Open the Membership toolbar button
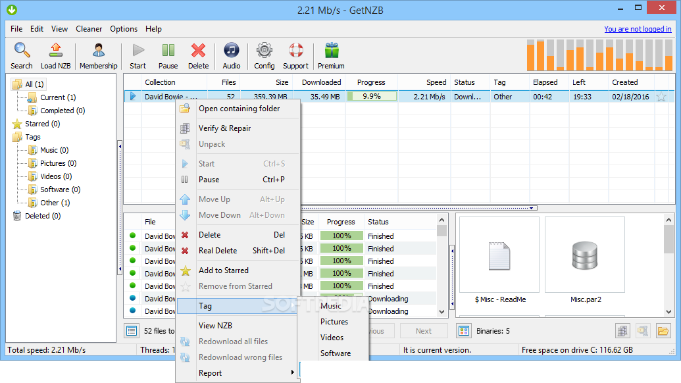The image size is (681, 383). [99, 55]
